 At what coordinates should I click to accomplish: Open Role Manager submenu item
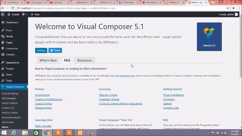9,98
